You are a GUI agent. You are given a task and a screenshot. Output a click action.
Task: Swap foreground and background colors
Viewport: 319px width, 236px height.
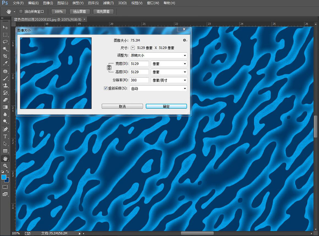7,171
